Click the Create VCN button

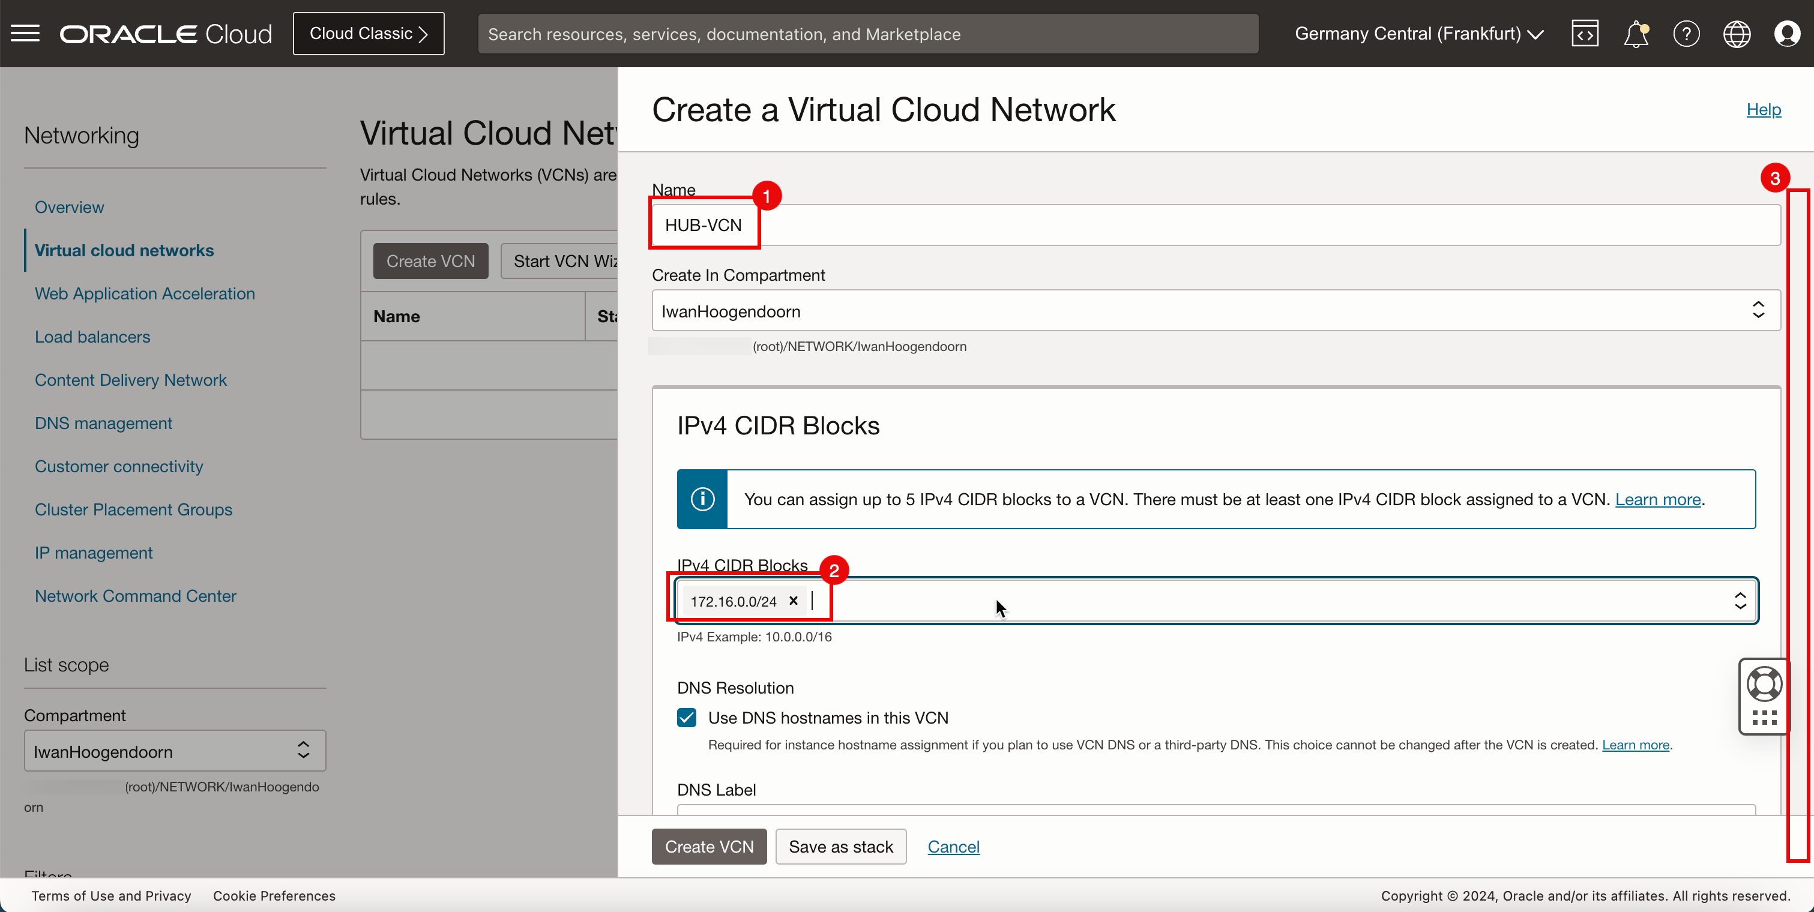click(x=708, y=845)
